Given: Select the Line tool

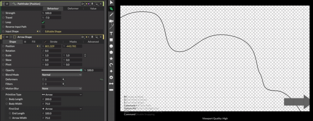Looking at the screenshot, I should pos(111,27).
